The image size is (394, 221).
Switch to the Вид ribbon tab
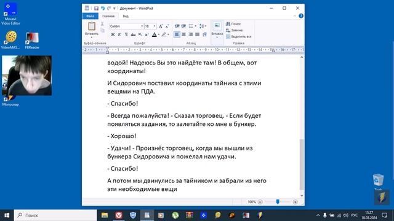click(126, 16)
